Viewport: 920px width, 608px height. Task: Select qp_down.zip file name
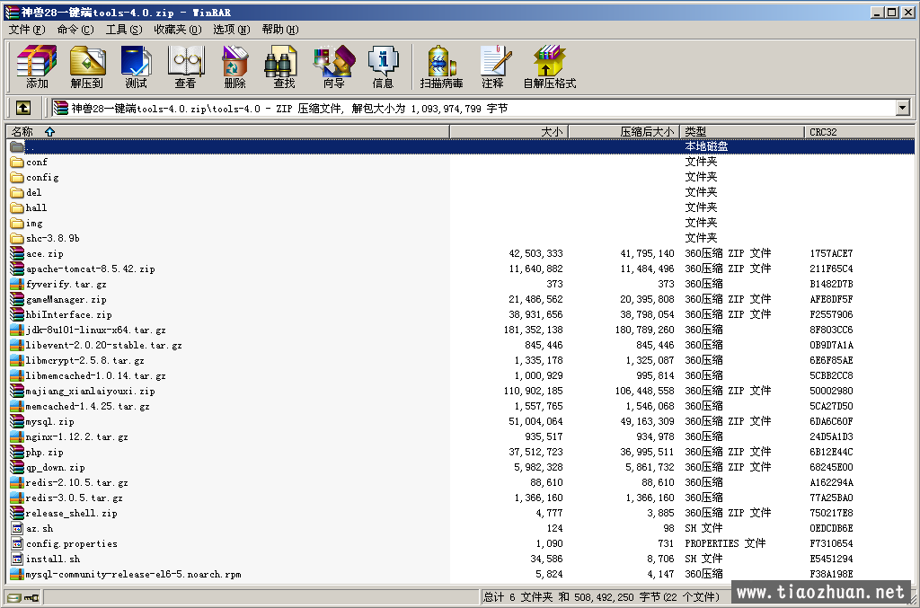coord(55,467)
